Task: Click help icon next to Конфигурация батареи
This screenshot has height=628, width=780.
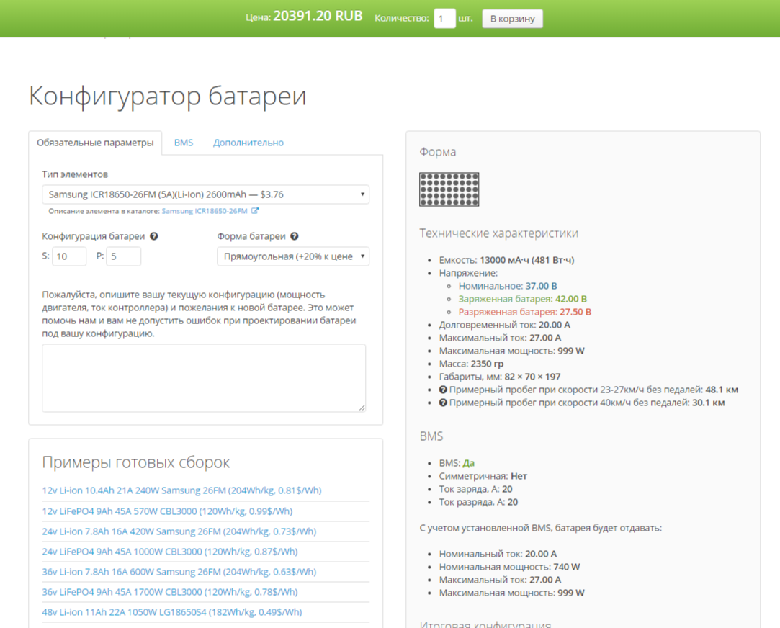Action: coord(154,236)
